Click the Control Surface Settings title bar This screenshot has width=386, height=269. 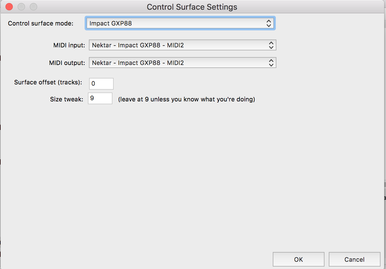[192, 7]
